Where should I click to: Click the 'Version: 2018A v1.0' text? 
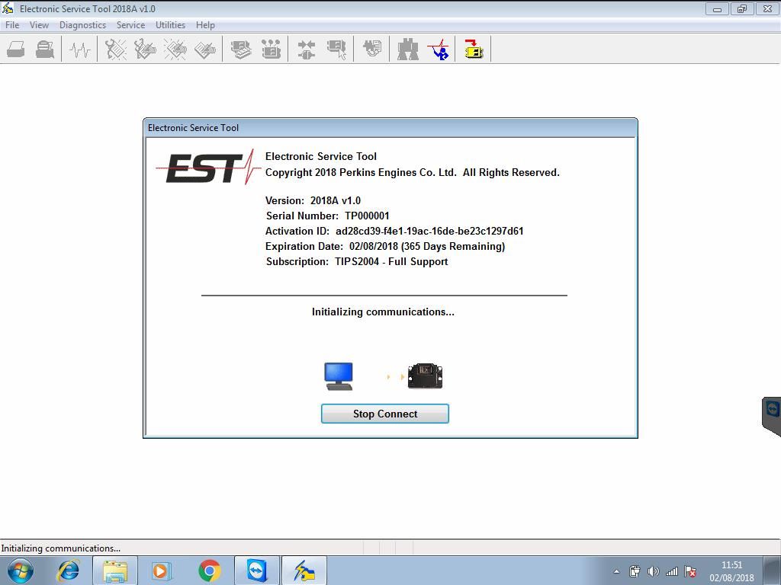click(313, 200)
